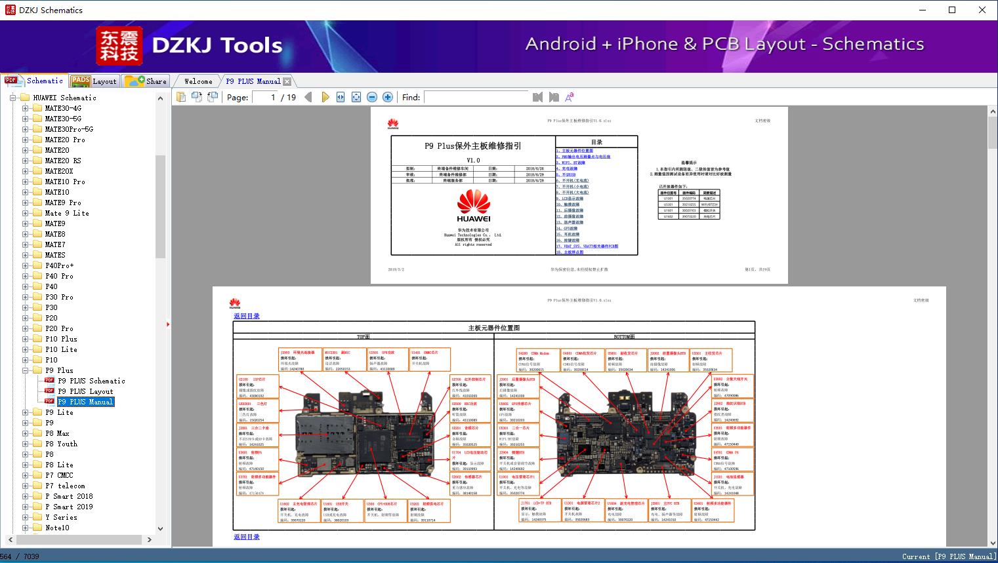Click the PDF icon next to P9 PLUS Layout
This screenshot has height=563, width=998.
49,391
